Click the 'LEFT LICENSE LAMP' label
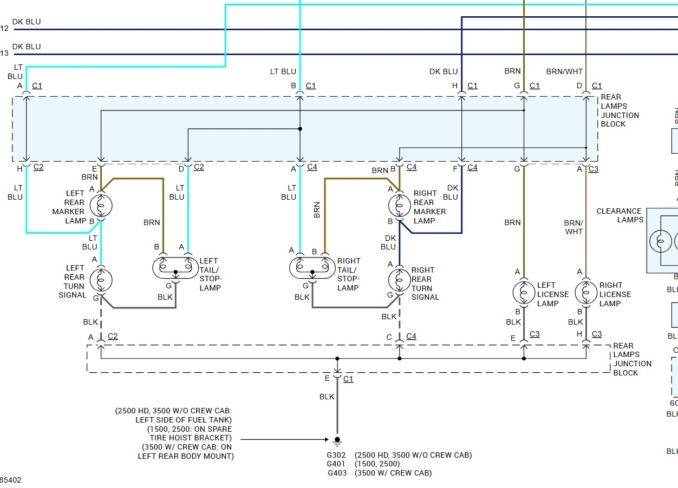Image resolution: width=678 pixels, height=488 pixels. click(553, 294)
